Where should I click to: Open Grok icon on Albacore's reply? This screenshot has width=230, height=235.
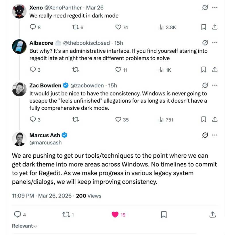coord(205,43)
